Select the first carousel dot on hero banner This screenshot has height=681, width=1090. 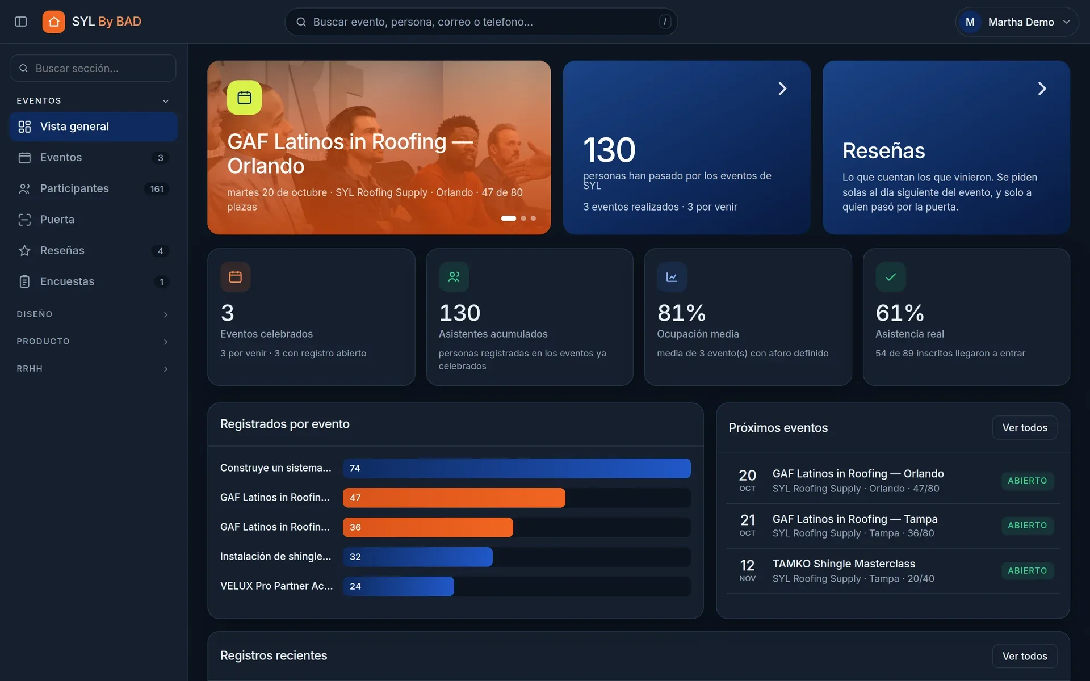509,218
